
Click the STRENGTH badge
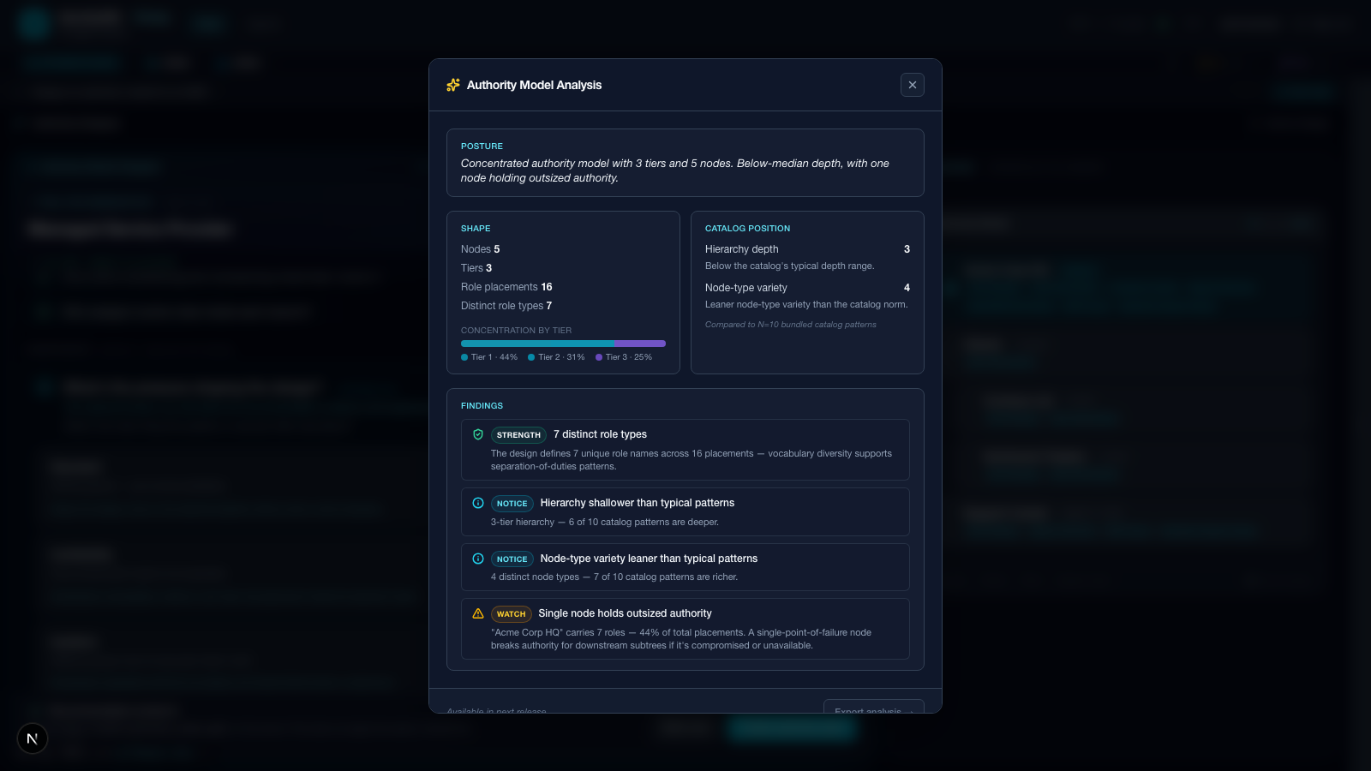pos(518,435)
